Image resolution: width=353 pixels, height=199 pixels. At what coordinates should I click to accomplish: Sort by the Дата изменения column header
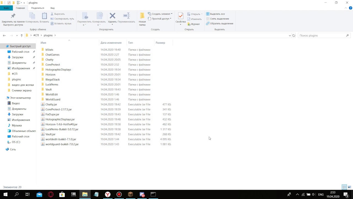[x=111, y=43]
